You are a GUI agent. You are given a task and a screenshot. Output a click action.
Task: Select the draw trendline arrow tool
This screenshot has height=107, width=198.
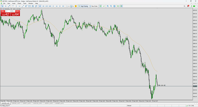9,6
